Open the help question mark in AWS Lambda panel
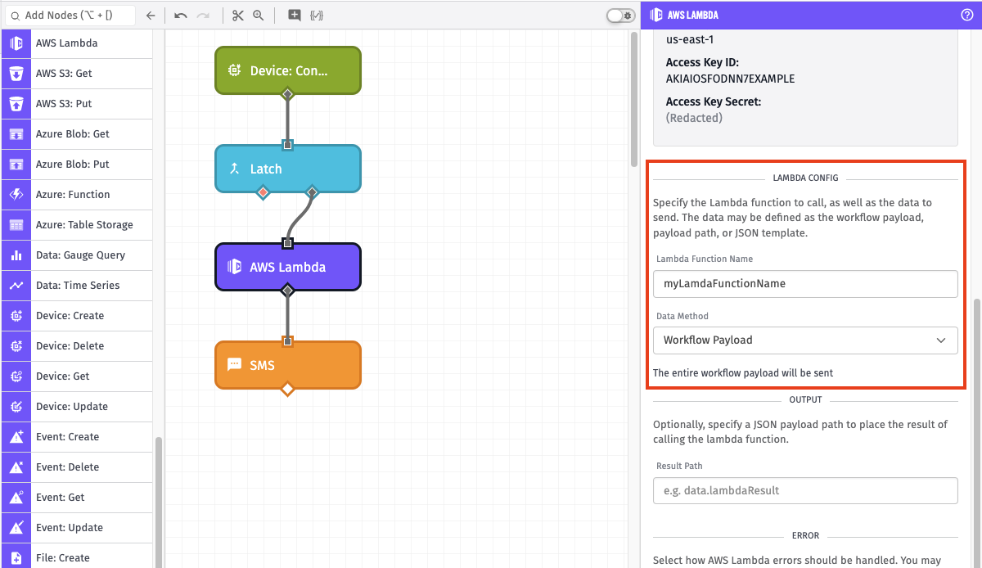Image resolution: width=982 pixels, height=568 pixels. point(966,15)
